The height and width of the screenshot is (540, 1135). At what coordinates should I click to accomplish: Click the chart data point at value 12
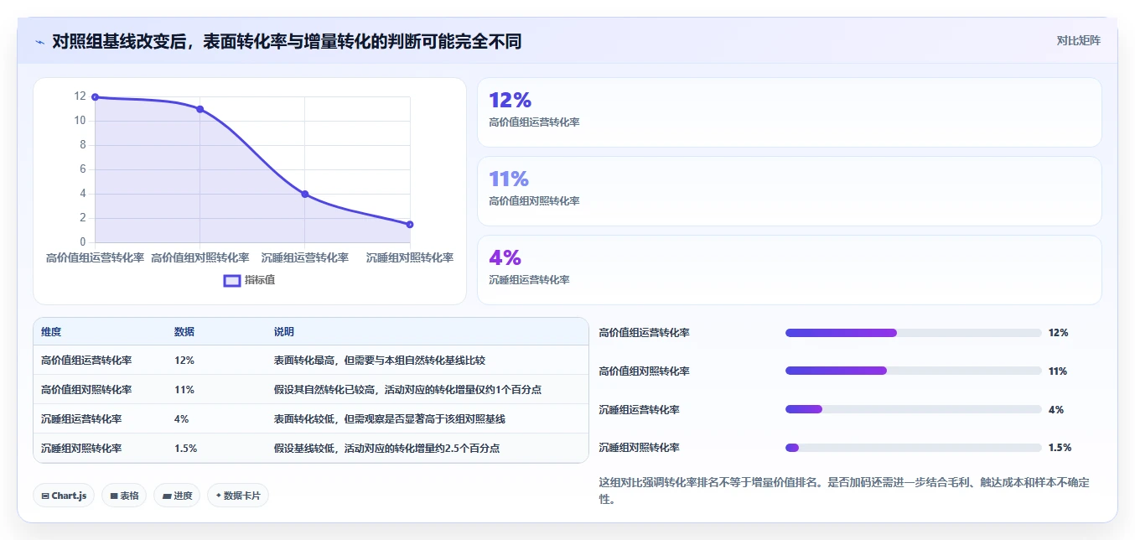pos(95,97)
